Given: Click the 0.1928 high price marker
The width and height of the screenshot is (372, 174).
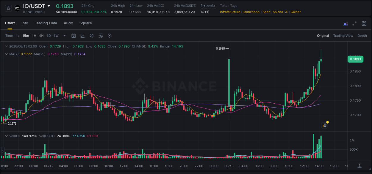Looking at the screenshot, I should (x=221, y=48).
